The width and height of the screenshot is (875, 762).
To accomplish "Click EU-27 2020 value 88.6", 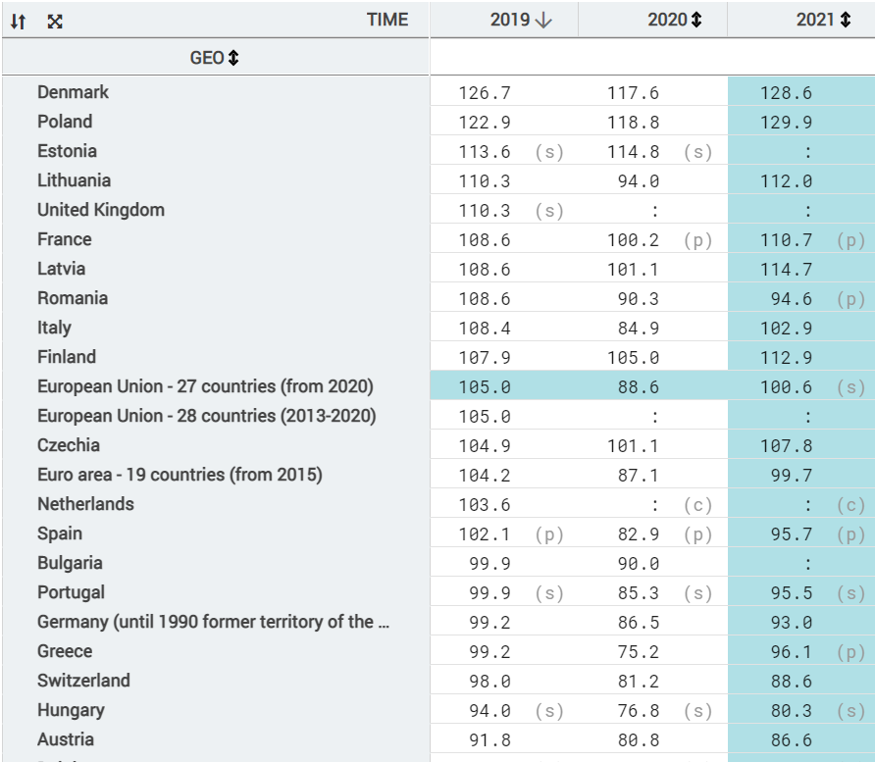I will [638, 387].
